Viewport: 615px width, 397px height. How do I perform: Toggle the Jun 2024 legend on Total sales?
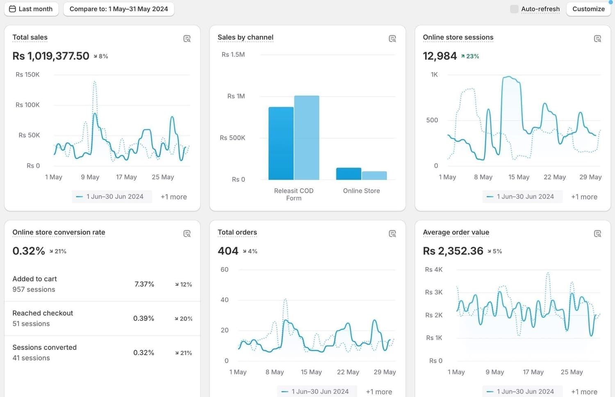(x=110, y=197)
